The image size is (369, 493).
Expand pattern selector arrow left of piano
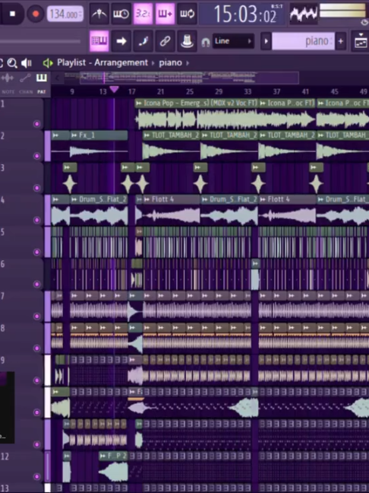tap(266, 41)
